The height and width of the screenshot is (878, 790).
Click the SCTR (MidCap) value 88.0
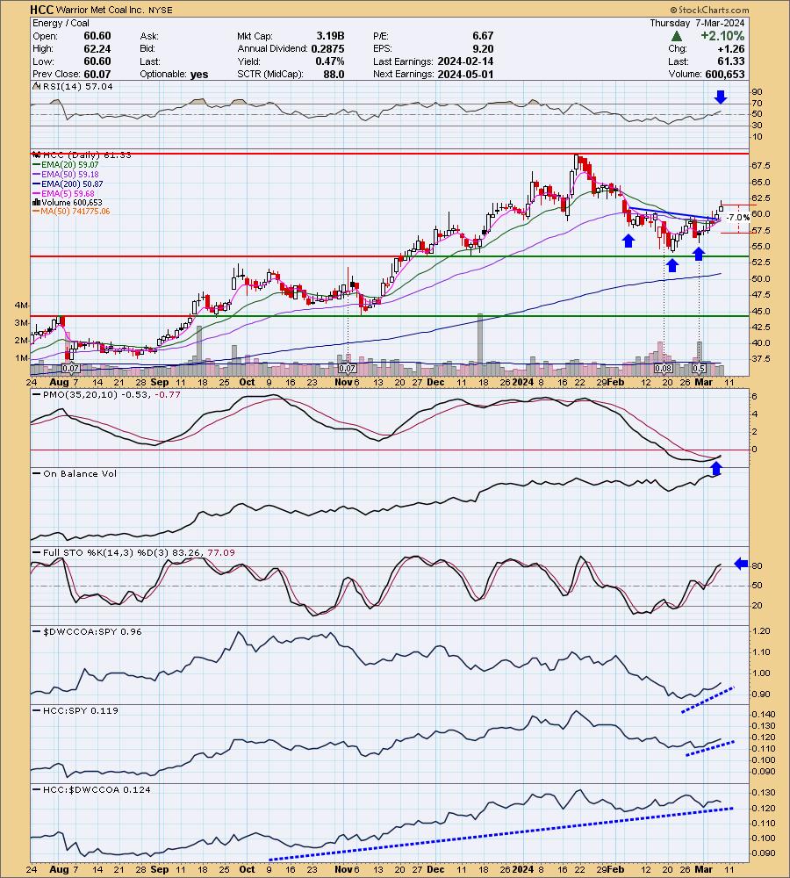click(334, 75)
